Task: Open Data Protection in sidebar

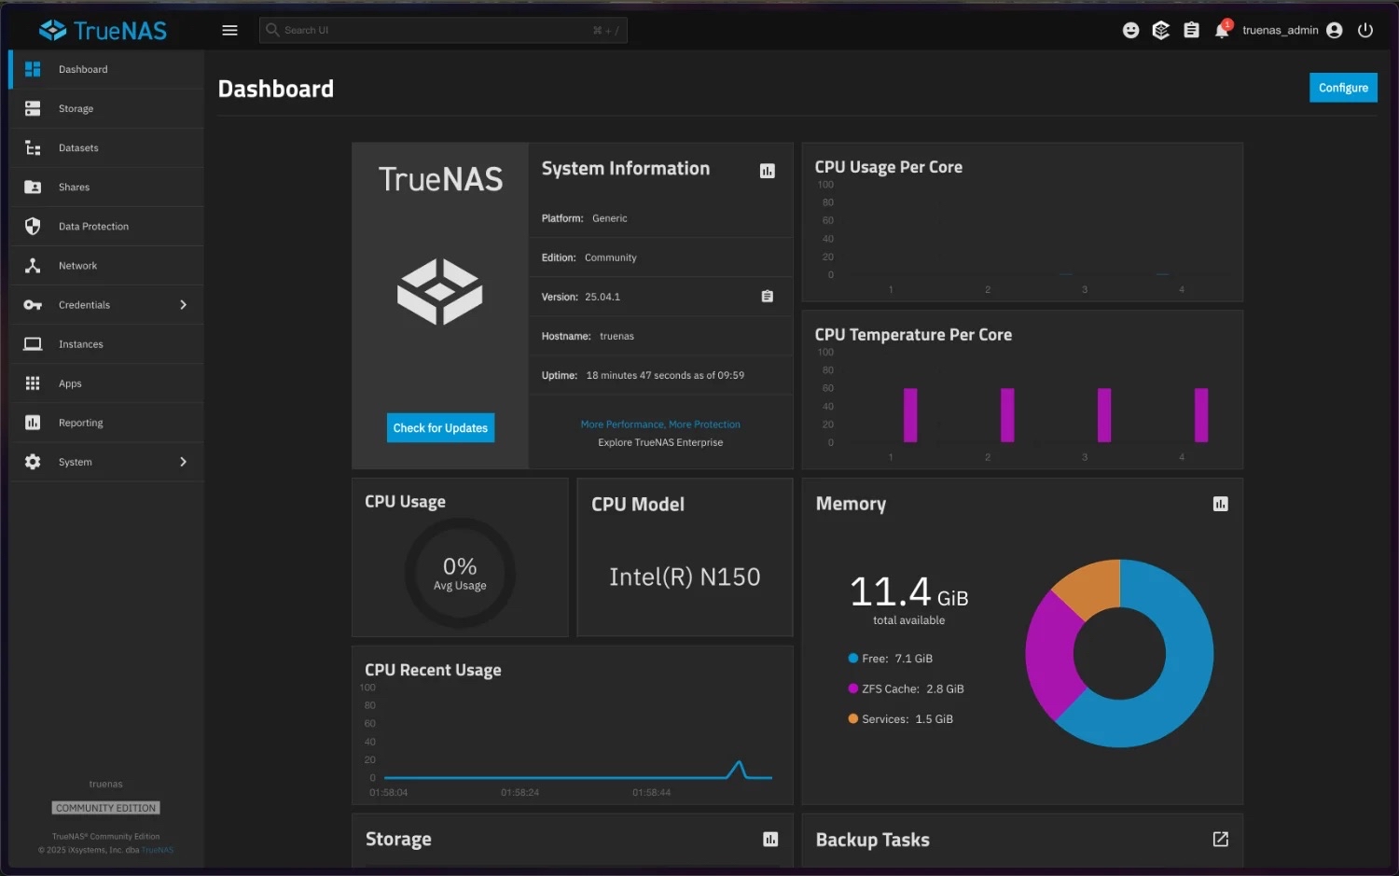Action: 106,226
